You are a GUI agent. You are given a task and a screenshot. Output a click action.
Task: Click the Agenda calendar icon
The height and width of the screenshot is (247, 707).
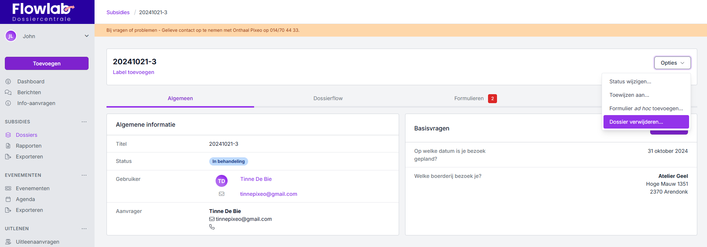(8, 199)
